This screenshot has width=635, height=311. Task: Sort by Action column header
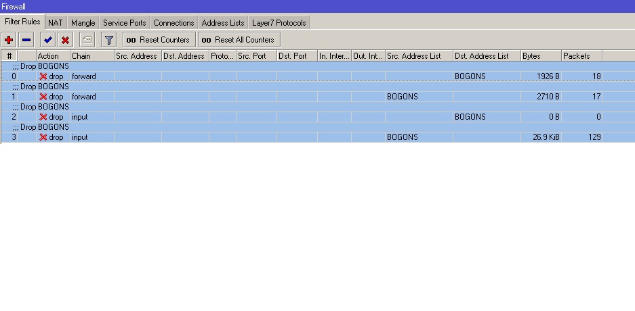tap(53, 55)
